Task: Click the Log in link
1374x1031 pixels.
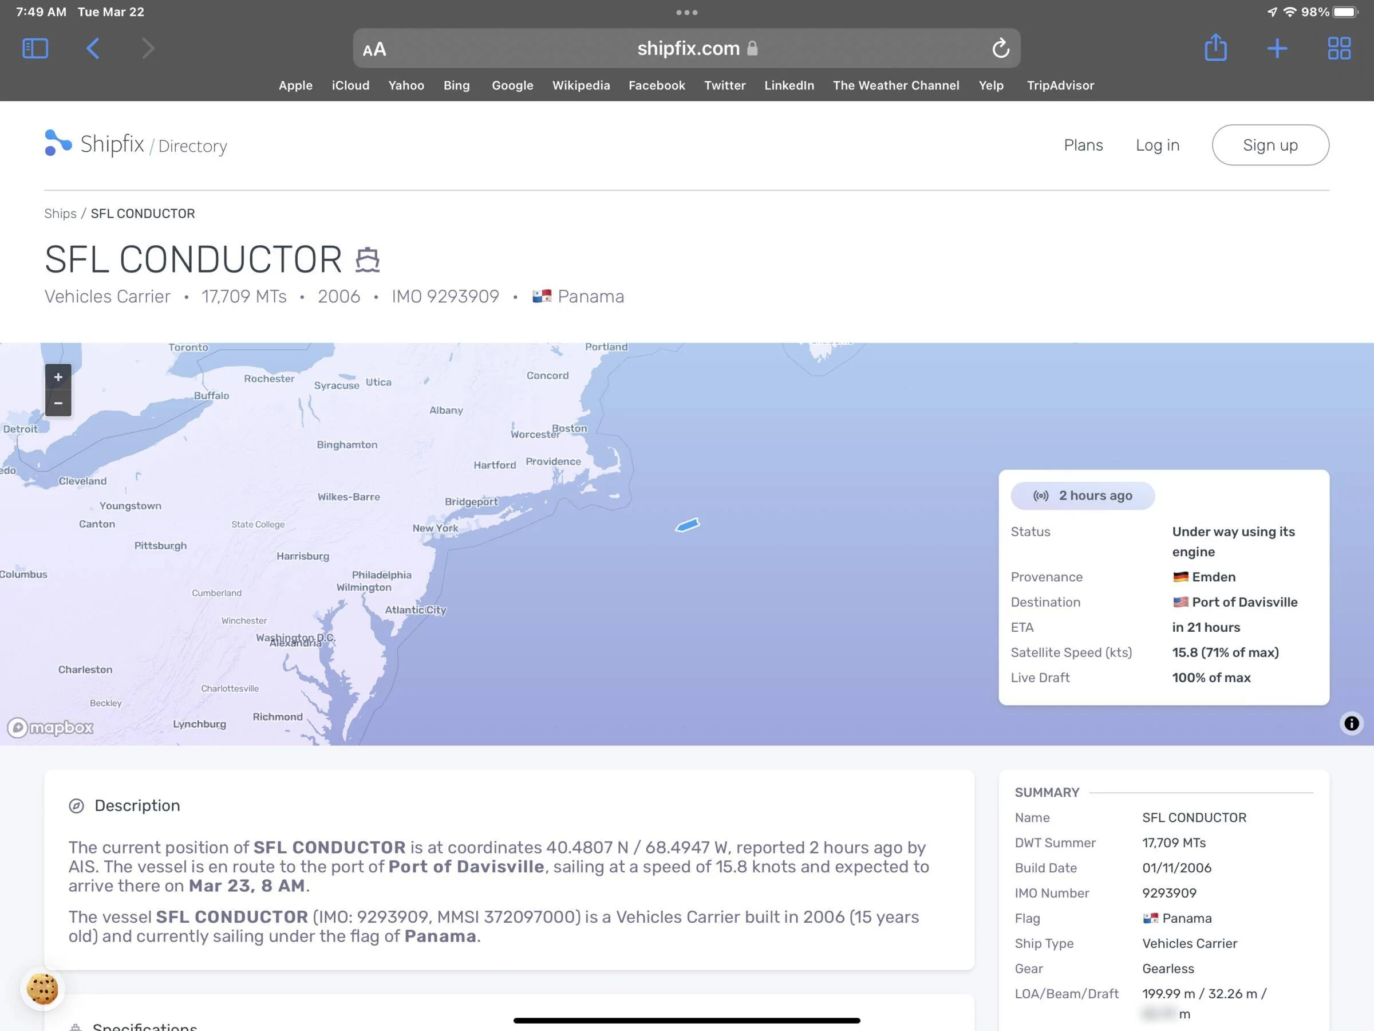Action: (x=1157, y=145)
